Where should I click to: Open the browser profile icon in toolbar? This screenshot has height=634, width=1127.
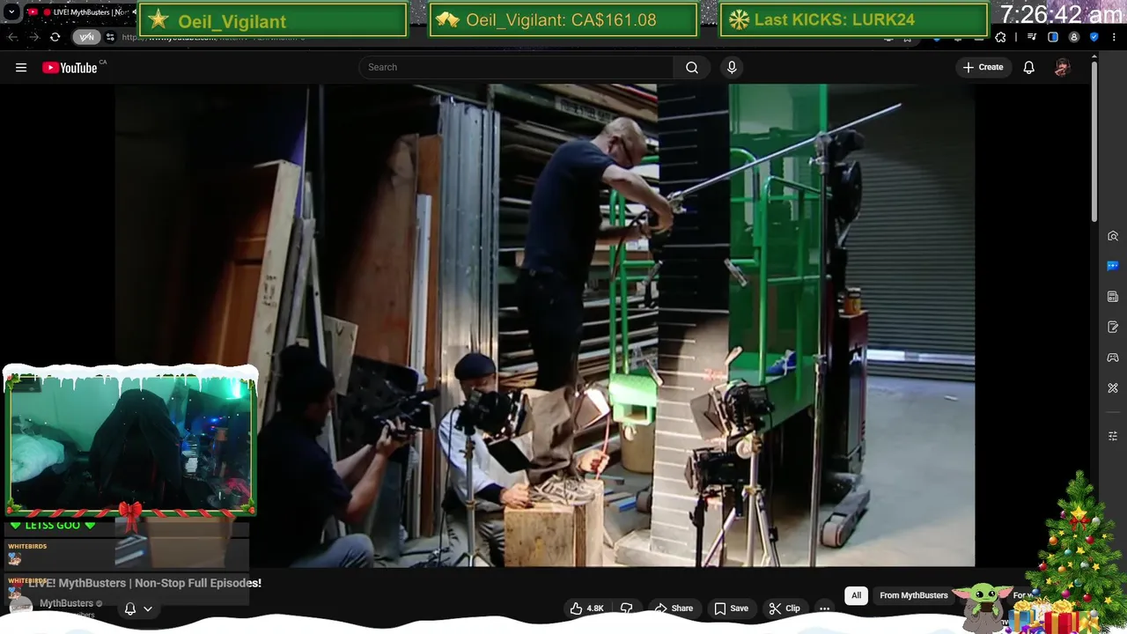1074,37
